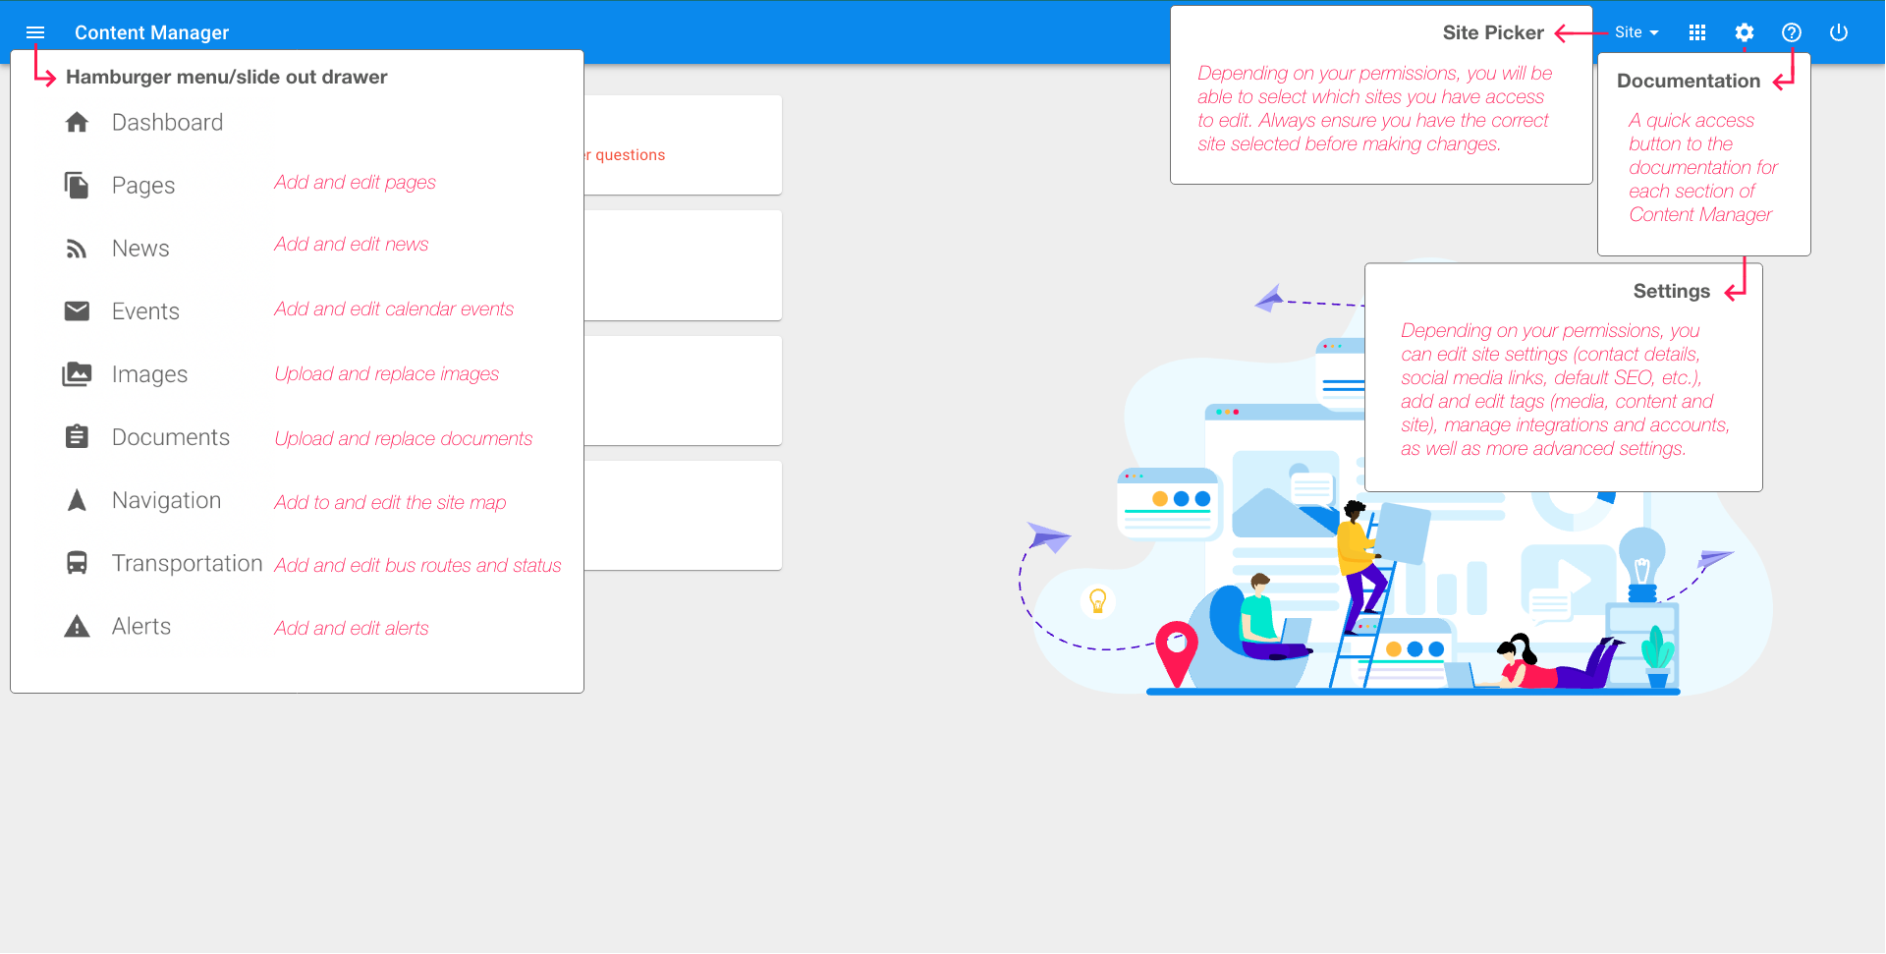Click the Images gallery icon
Image resolution: width=1886 pixels, height=954 pixels.
click(77, 373)
